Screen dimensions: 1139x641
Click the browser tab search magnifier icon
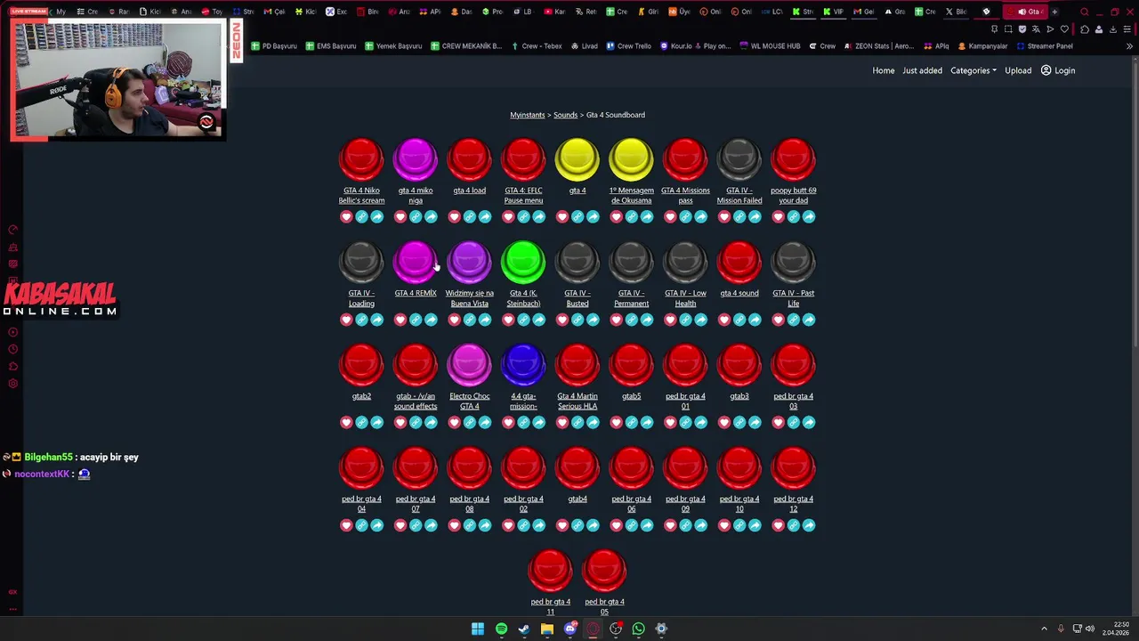tap(1084, 12)
